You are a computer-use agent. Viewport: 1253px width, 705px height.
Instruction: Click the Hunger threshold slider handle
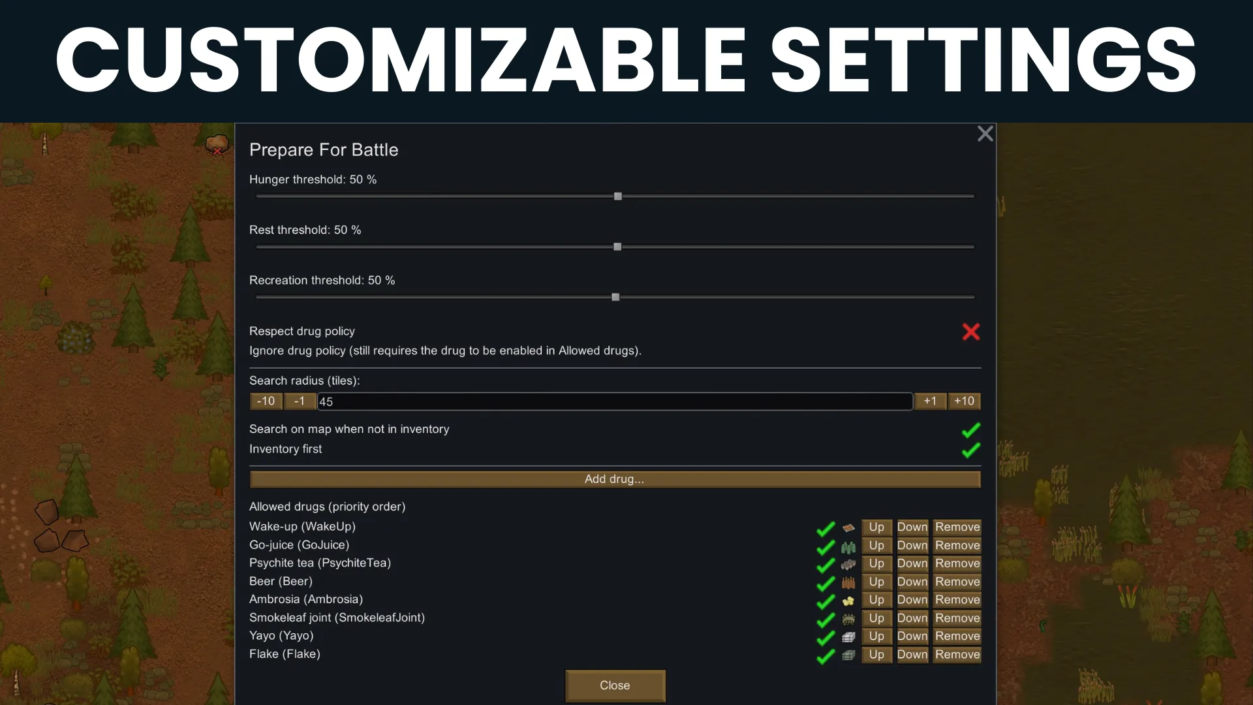618,196
